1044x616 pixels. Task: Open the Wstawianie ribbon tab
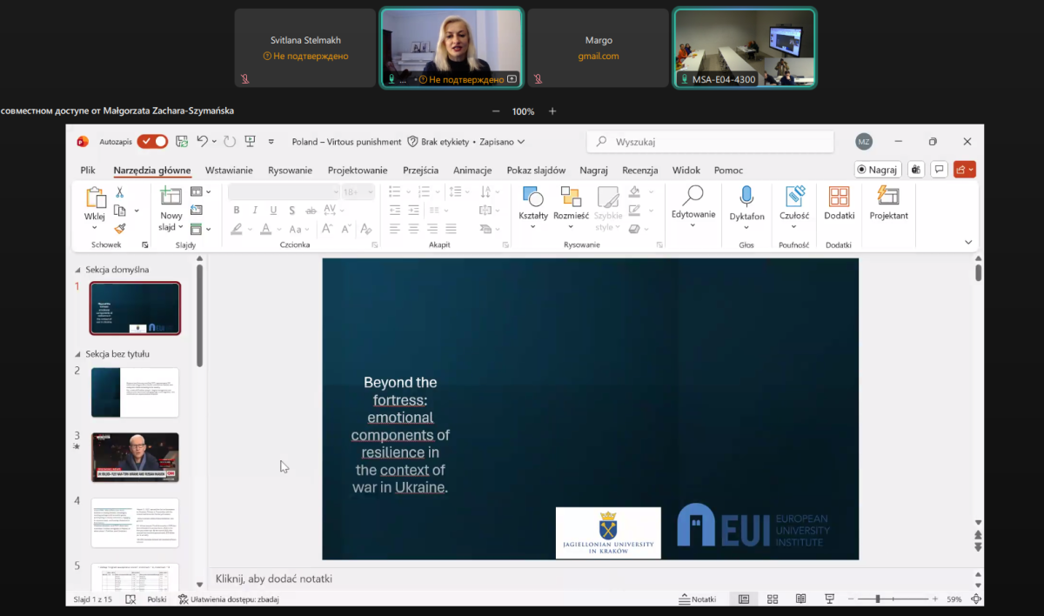point(229,171)
